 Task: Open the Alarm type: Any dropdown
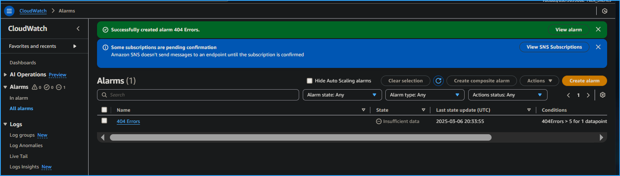coord(425,95)
